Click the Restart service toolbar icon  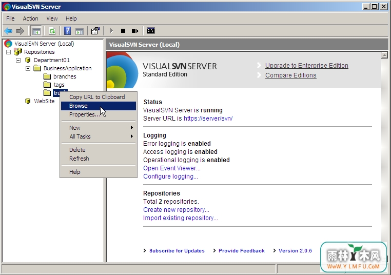click(135, 31)
